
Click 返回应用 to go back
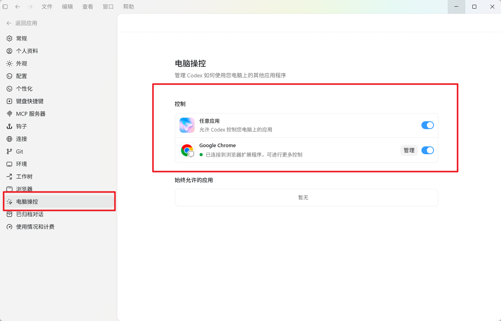pyautogui.click(x=22, y=23)
